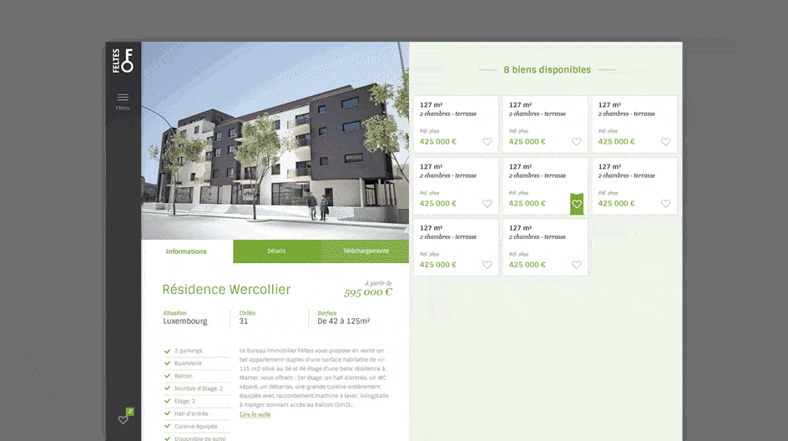Click the 'Buanderie' feature row
The height and width of the screenshot is (441, 788).
click(197, 363)
